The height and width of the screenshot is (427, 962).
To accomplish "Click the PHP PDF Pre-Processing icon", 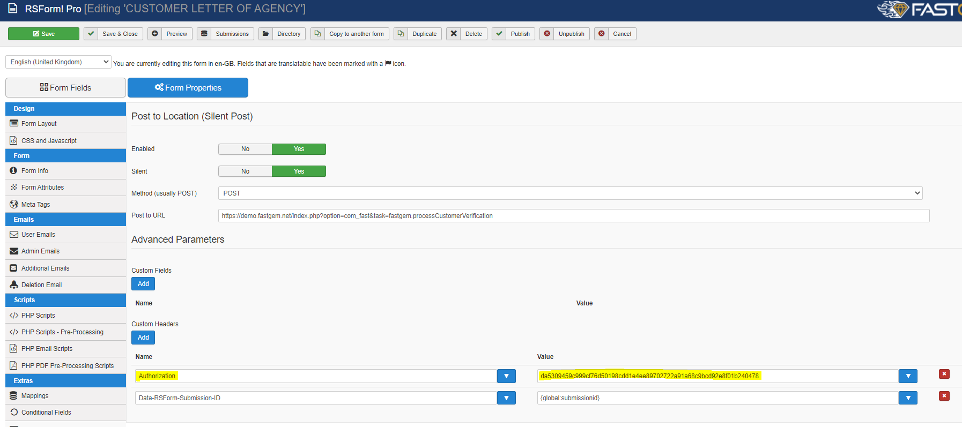I will click(14, 365).
